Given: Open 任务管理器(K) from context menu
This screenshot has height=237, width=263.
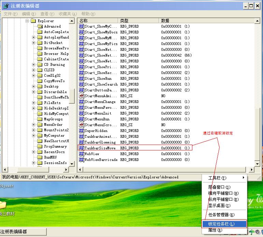Looking at the screenshot, I should click(224, 215).
